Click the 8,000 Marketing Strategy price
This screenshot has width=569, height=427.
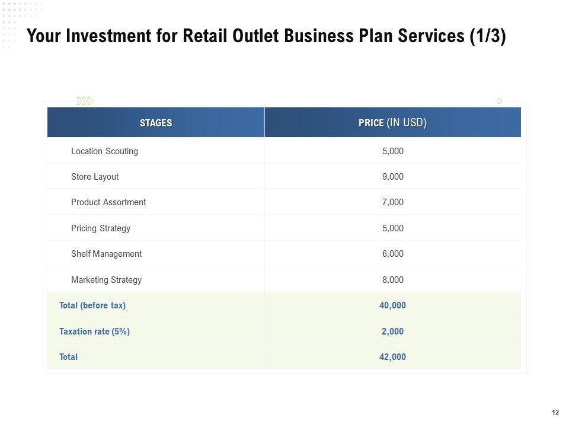(x=392, y=280)
